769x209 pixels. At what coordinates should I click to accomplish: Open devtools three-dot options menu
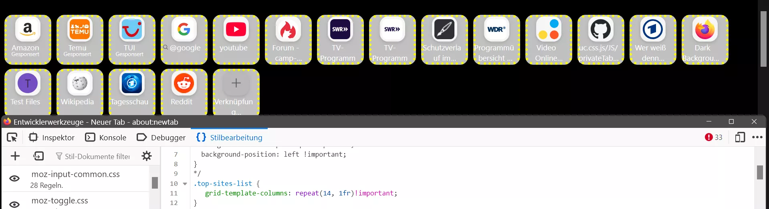tap(757, 137)
